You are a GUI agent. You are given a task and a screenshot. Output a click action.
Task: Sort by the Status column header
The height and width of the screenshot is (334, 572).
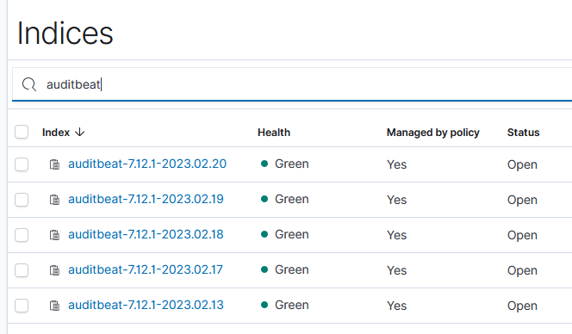tap(523, 133)
